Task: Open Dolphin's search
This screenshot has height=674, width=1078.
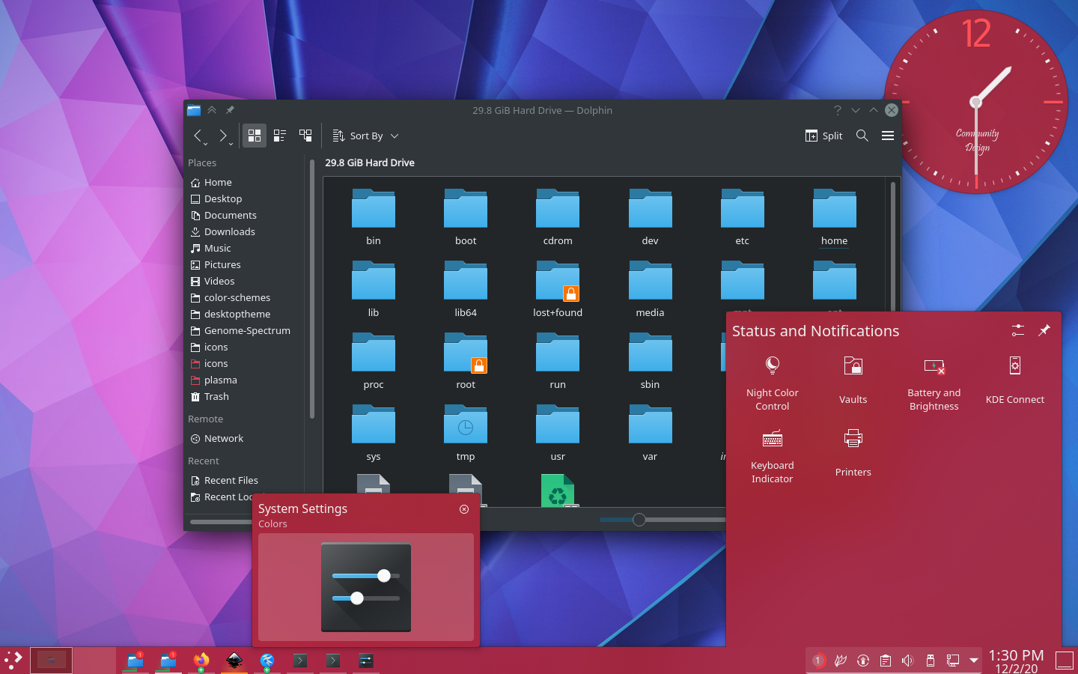Action: click(x=862, y=136)
